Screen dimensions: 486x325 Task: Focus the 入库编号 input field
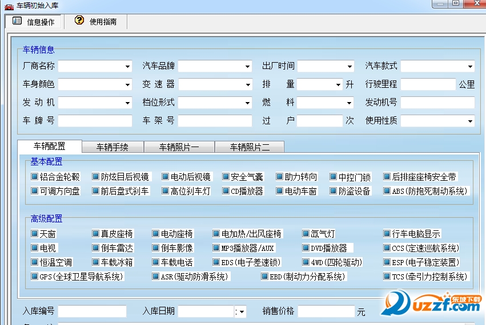(92, 311)
